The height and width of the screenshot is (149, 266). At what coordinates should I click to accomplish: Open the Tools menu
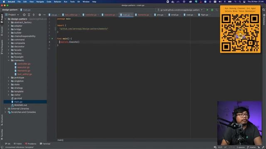click(72, 2)
